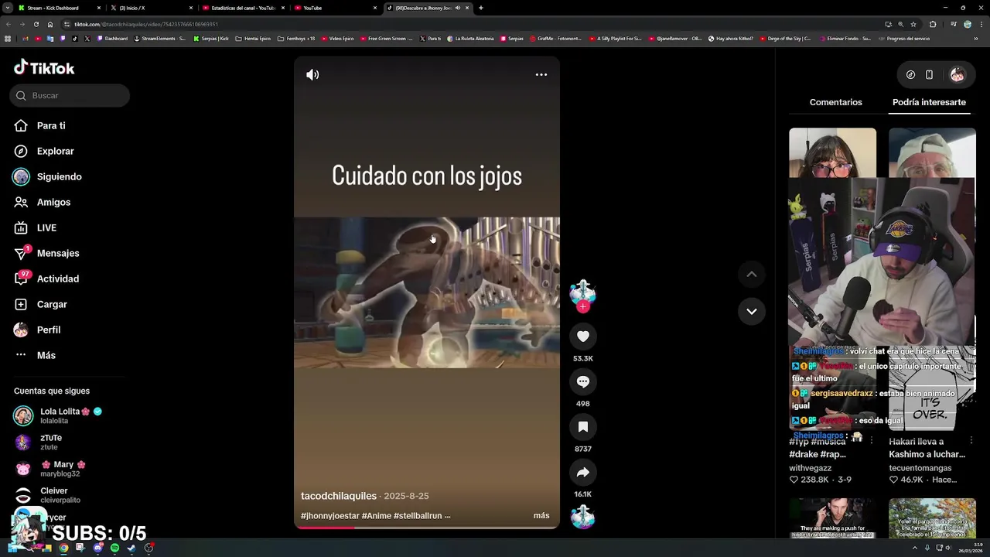The width and height of the screenshot is (990, 557).
Task: Open Dashboard bookmark
Action: click(x=113, y=39)
